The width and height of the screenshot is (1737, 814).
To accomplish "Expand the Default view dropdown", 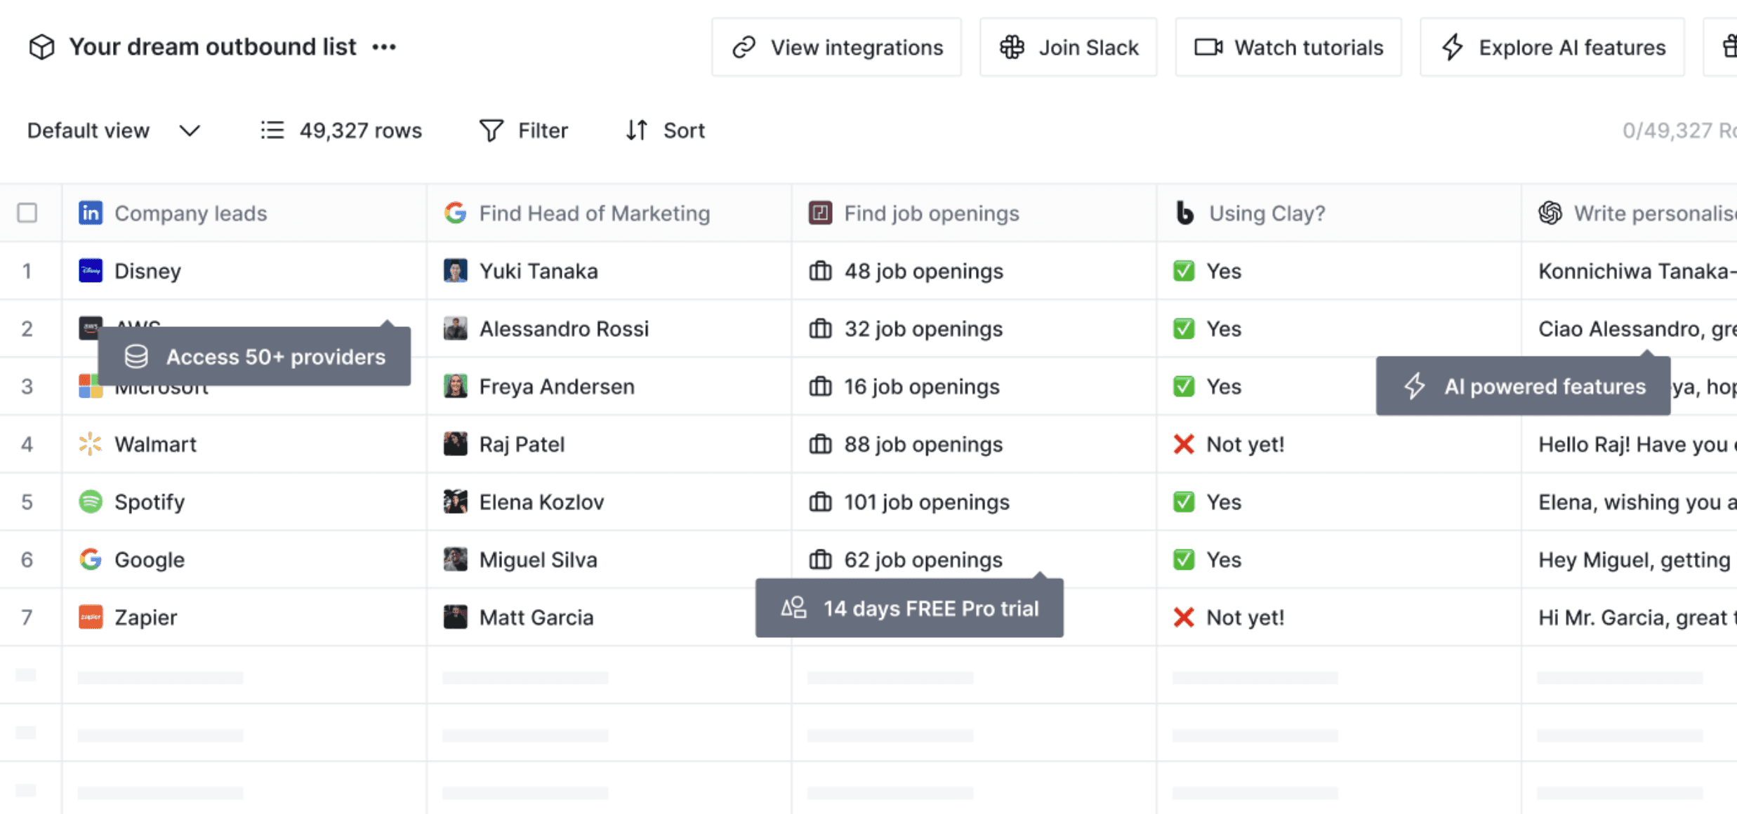I will click(x=114, y=131).
